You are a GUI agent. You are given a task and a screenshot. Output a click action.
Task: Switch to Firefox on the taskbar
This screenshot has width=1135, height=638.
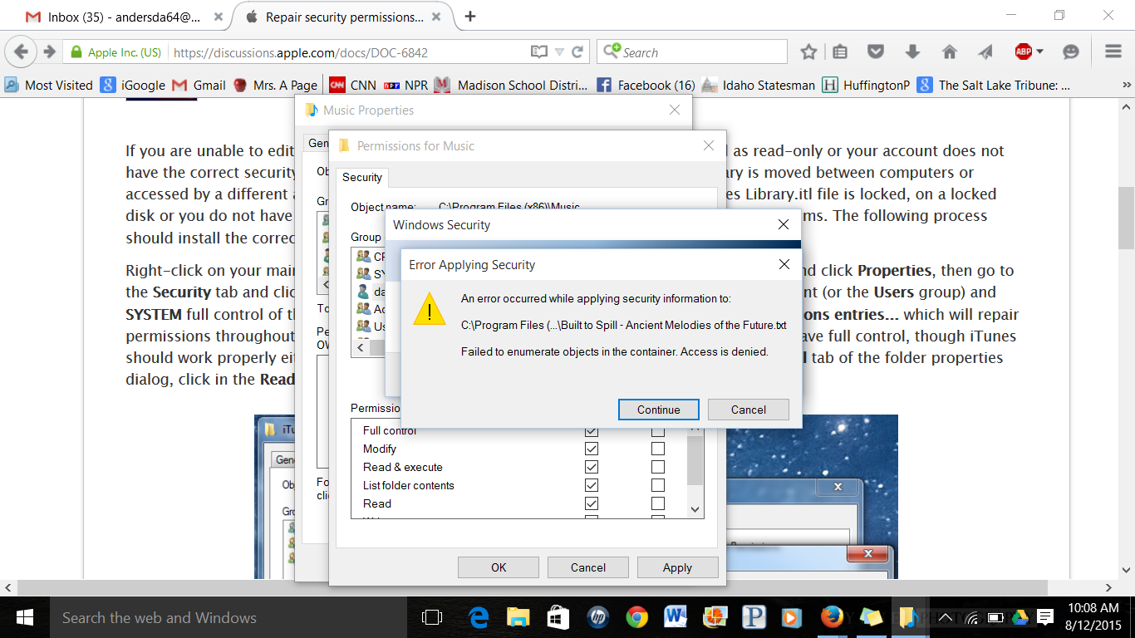[x=833, y=617]
